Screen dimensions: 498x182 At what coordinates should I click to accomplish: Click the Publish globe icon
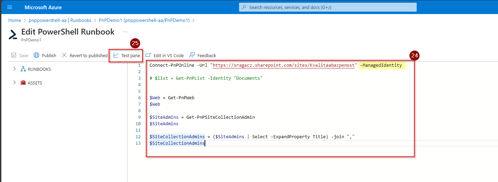pyautogui.click(x=37, y=55)
